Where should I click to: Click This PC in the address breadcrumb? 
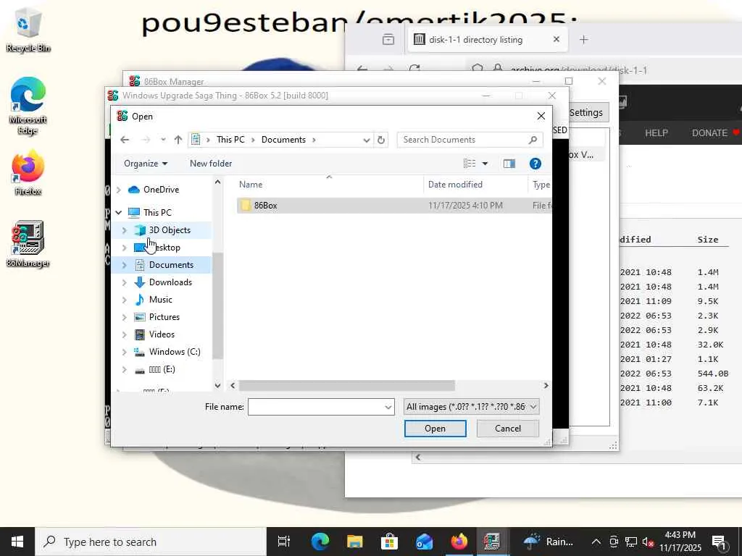click(x=230, y=140)
